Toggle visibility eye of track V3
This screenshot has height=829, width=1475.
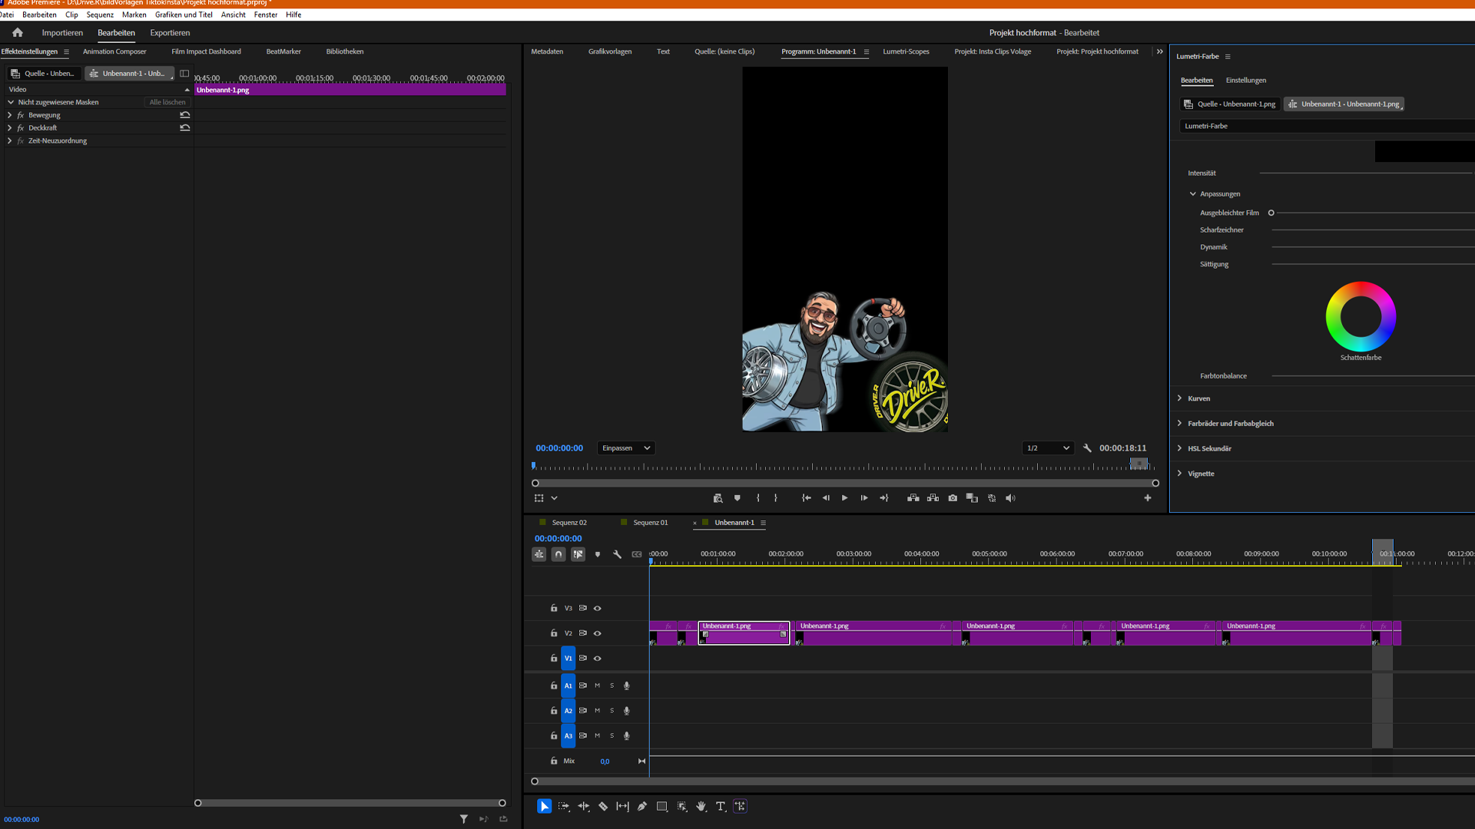[597, 608]
